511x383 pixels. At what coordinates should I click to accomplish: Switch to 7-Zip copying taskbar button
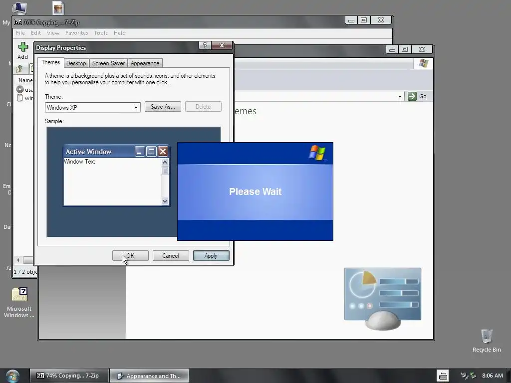[x=69, y=376]
